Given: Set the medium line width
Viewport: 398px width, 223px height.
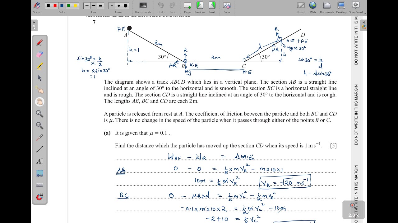Looking at the screenshot, I should [94, 6].
